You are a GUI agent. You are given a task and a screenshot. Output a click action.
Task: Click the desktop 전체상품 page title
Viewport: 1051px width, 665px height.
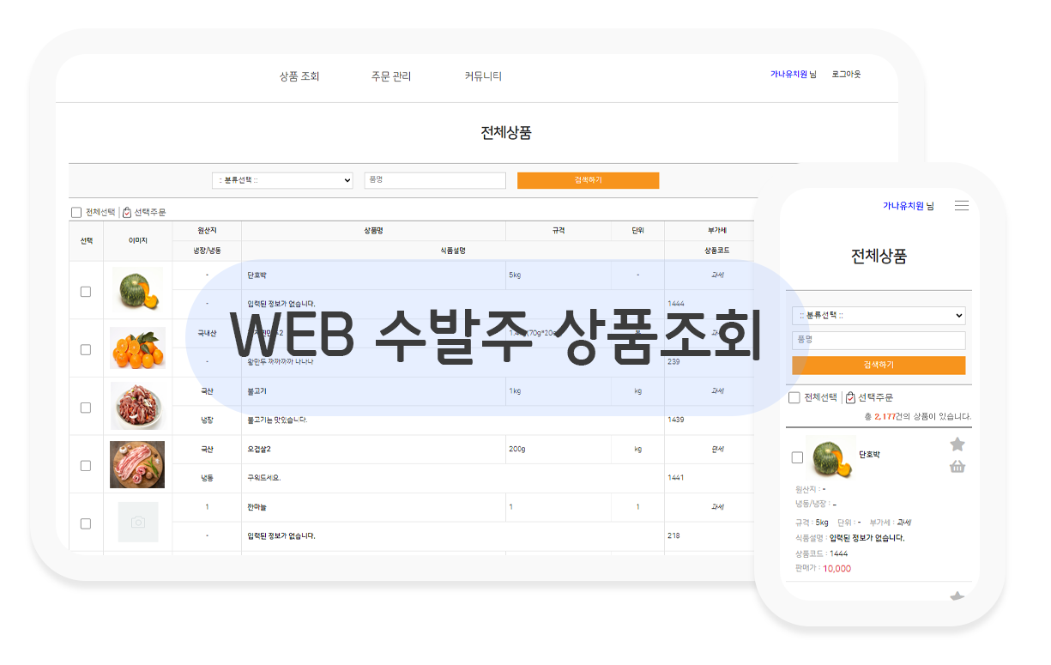click(506, 133)
